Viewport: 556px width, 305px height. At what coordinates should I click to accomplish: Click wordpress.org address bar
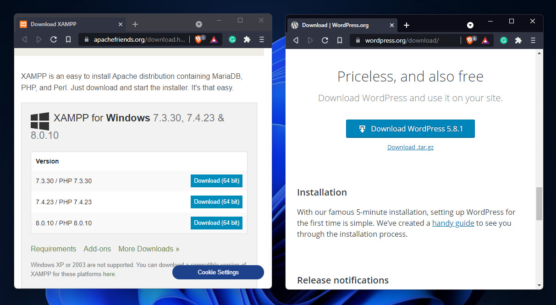coord(406,40)
